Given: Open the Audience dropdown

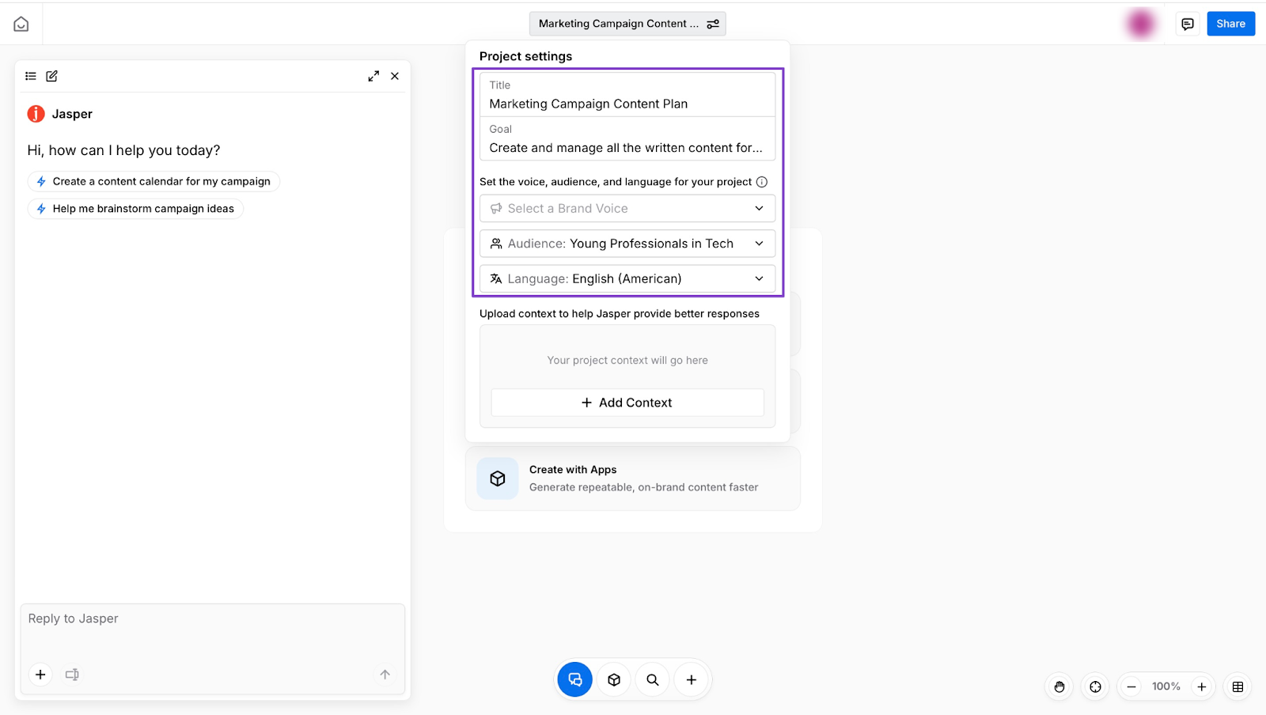Looking at the screenshot, I should [627, 244].
